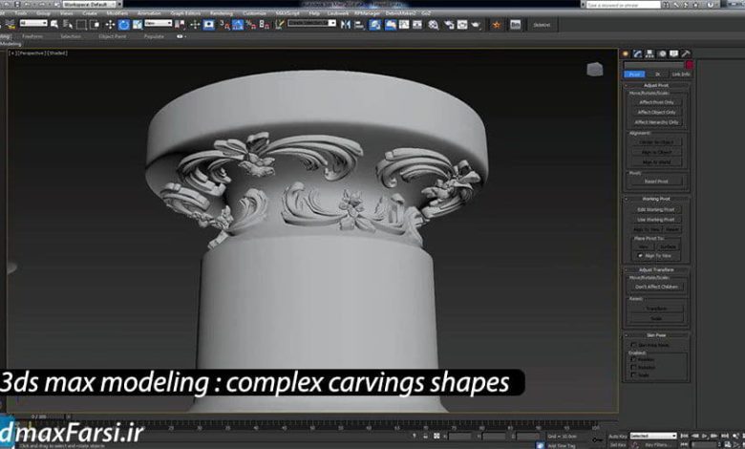Toggle the Align To View checkbox

tap(640, 256)
